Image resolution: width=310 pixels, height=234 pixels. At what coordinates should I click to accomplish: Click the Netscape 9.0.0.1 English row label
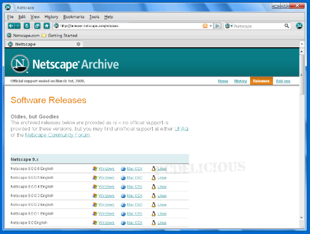tap(32, 214)
